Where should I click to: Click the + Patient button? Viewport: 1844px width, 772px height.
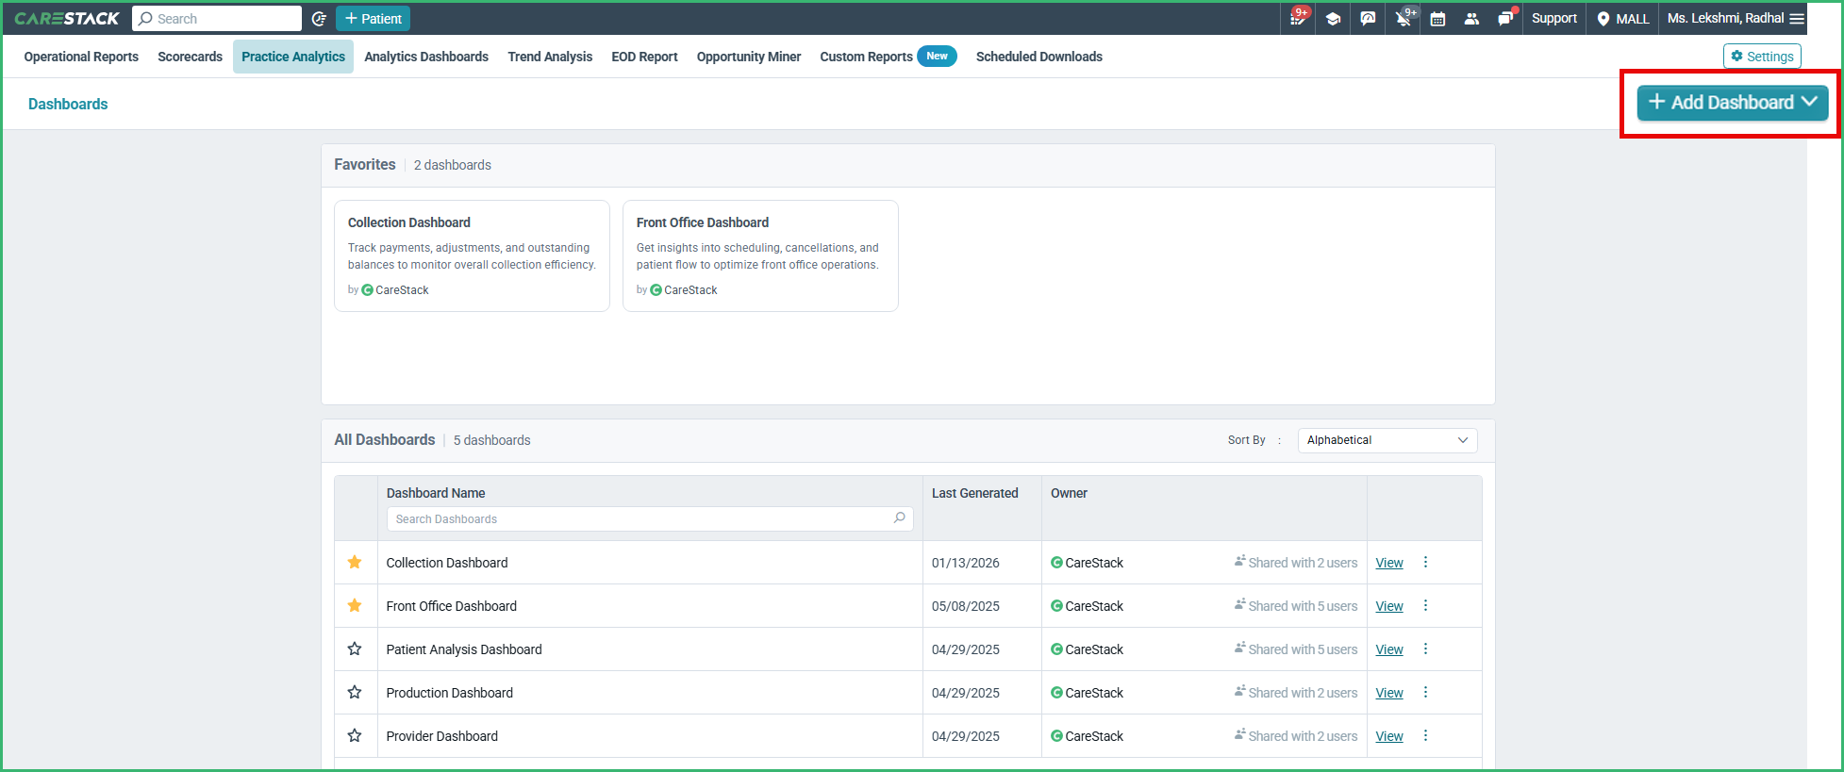click(x=373, y=19)
